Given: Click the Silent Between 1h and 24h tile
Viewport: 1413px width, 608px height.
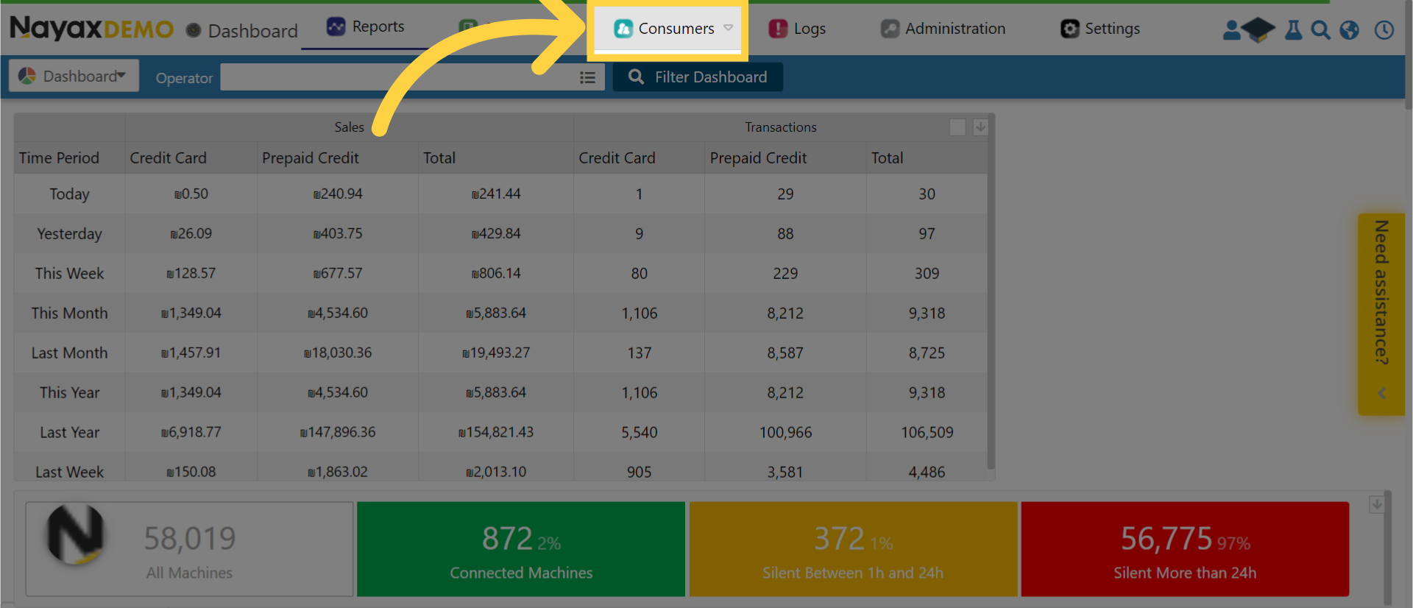Looking at the screenshot, I should click(853, 549).
